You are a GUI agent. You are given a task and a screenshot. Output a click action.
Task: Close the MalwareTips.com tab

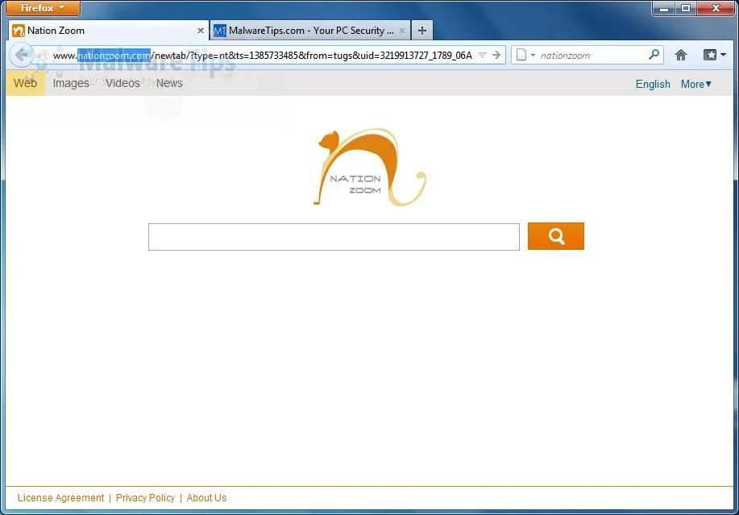[402, 31]
